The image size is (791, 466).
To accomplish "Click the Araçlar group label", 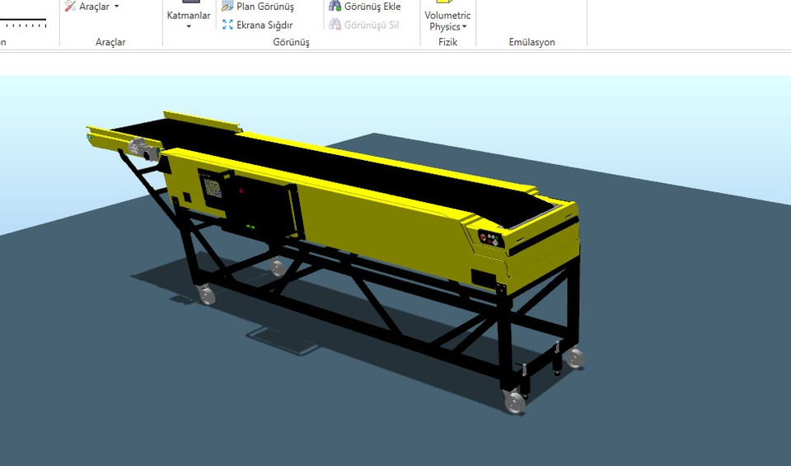I will [x=110, y=42].
